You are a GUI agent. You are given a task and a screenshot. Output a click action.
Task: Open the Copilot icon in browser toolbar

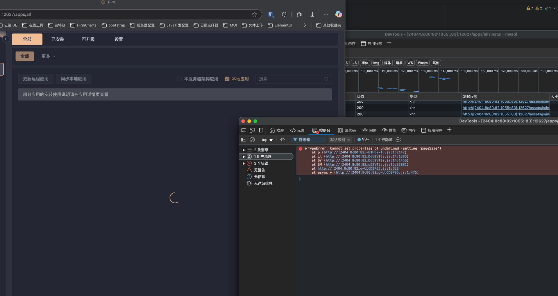pyautogui.click(x=338, y=14)
